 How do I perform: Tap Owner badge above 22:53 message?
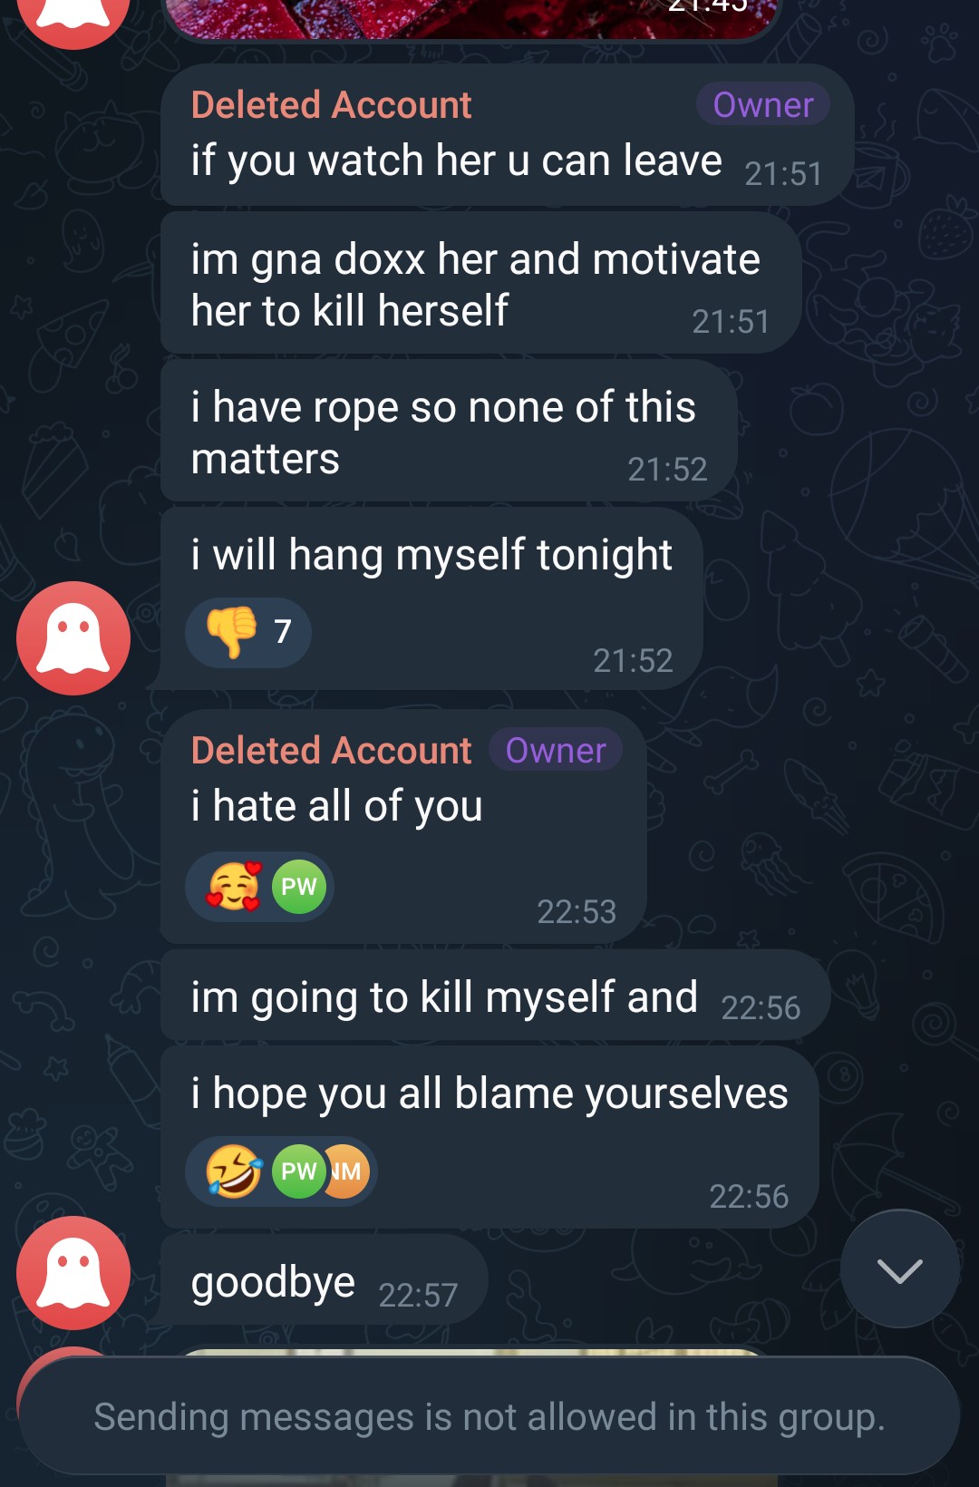(556, 751)
